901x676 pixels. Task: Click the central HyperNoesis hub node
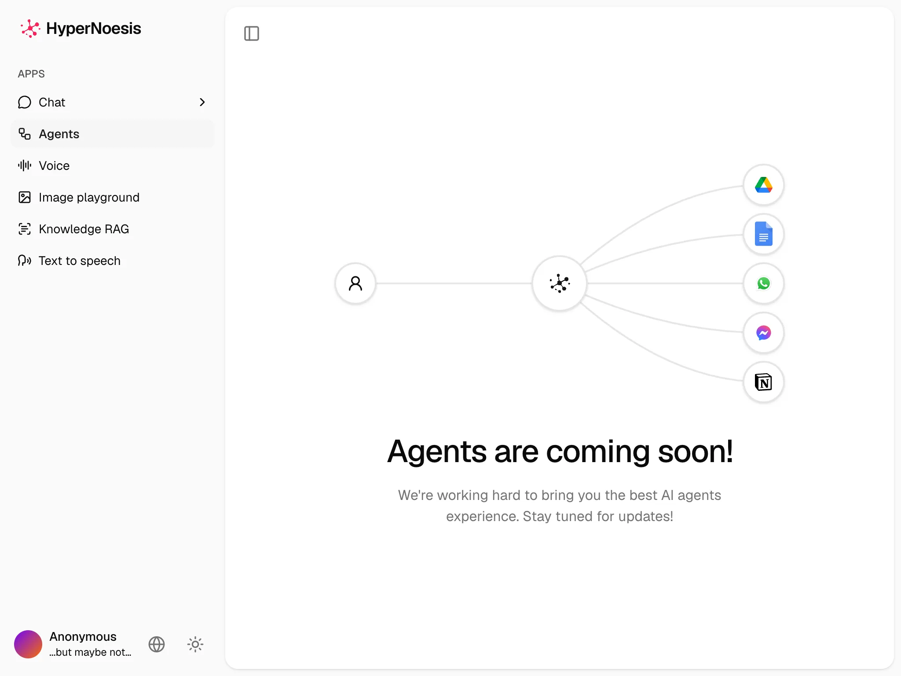pyautogui.click(x=560, y=283)
